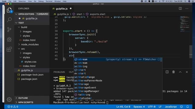
Task: Click Ln 45, Col 8 in status bar
Action: point(123,107)
